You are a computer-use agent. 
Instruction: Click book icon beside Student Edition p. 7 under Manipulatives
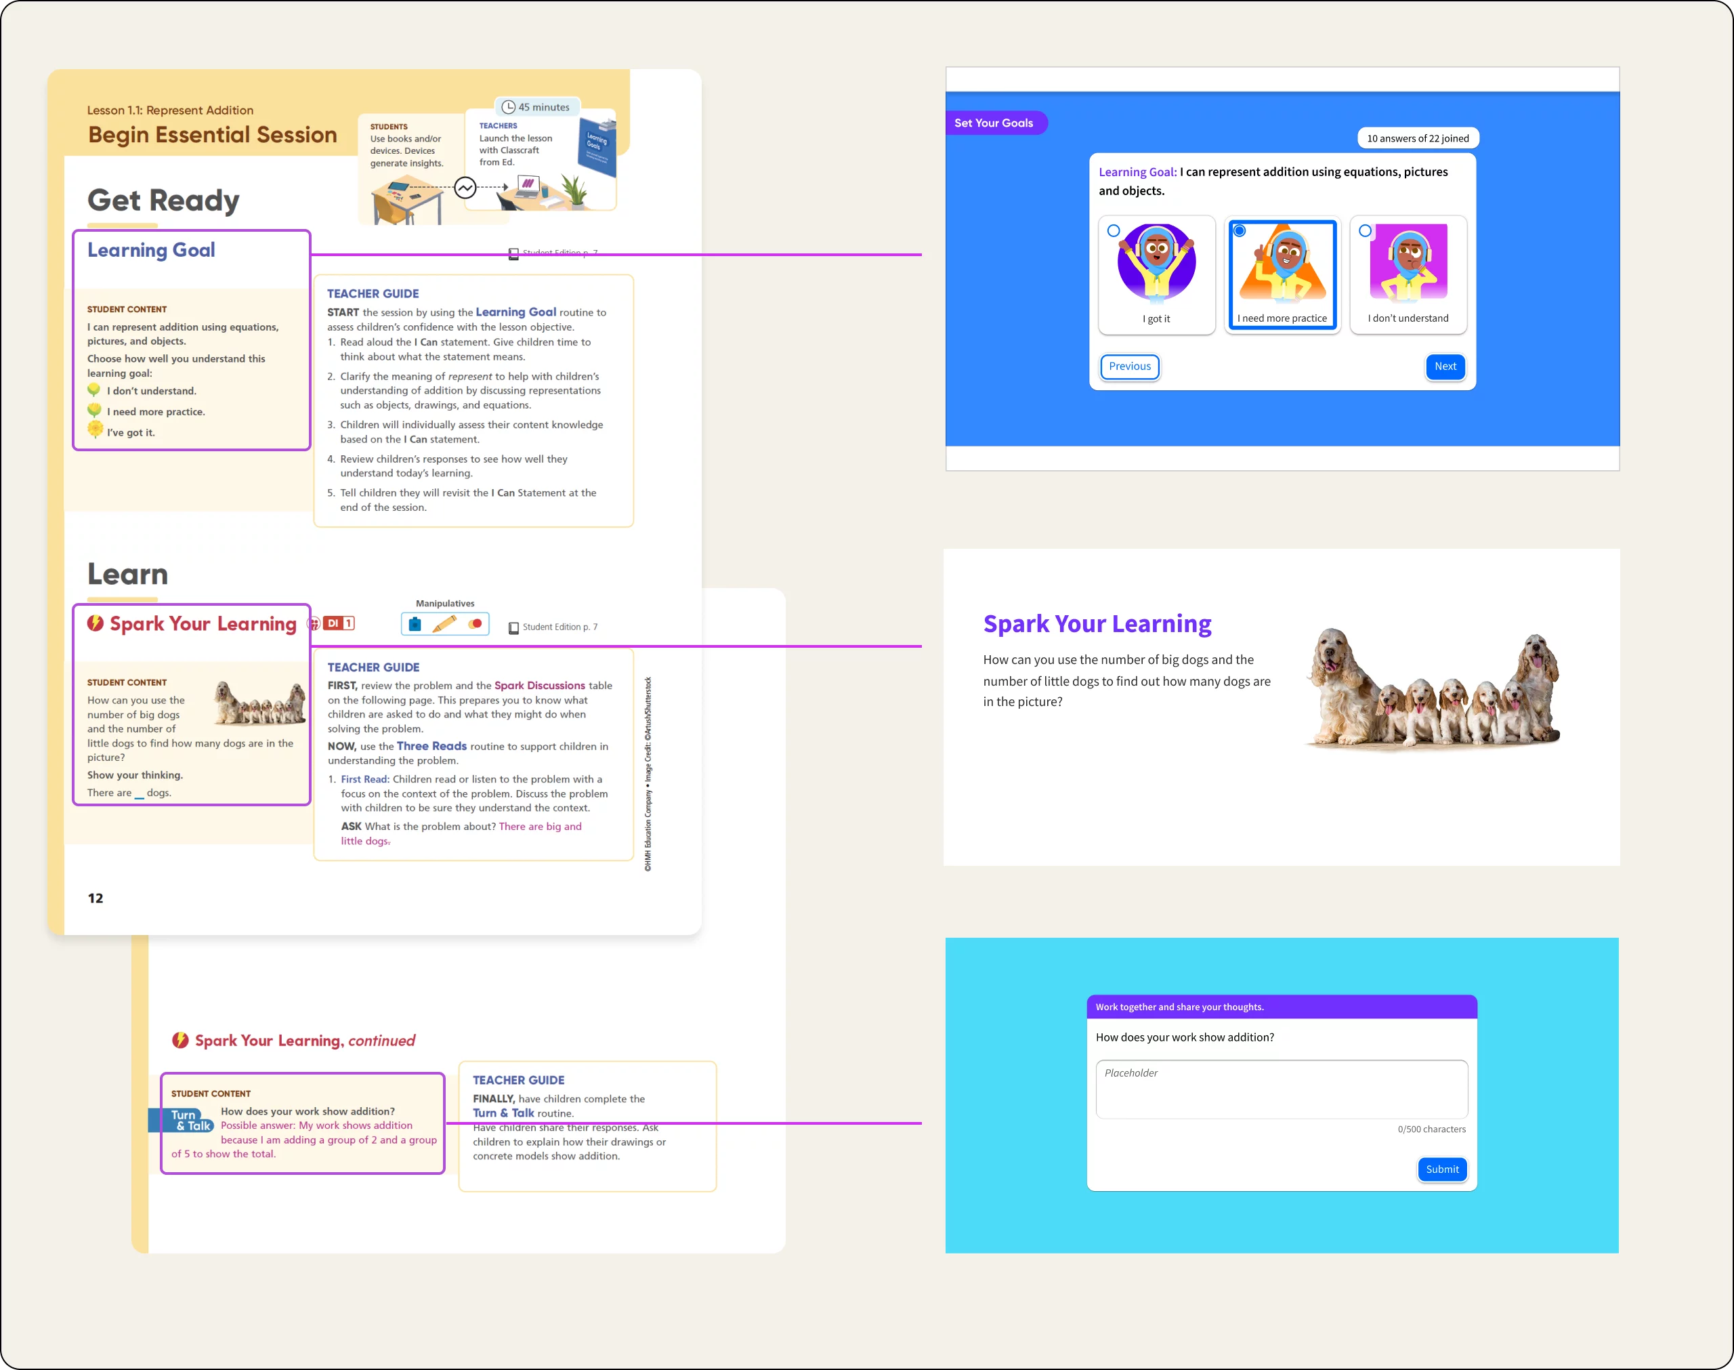coord(513,628)
